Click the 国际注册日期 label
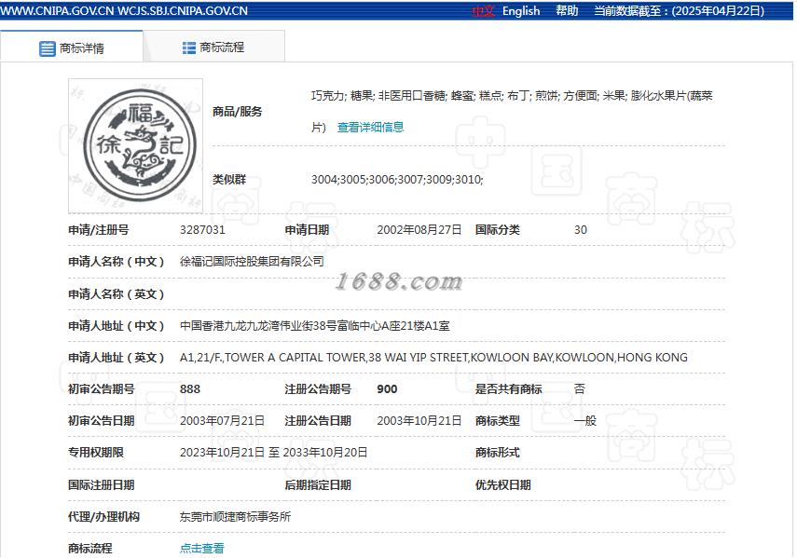797x558 pixels. [102, 485]
